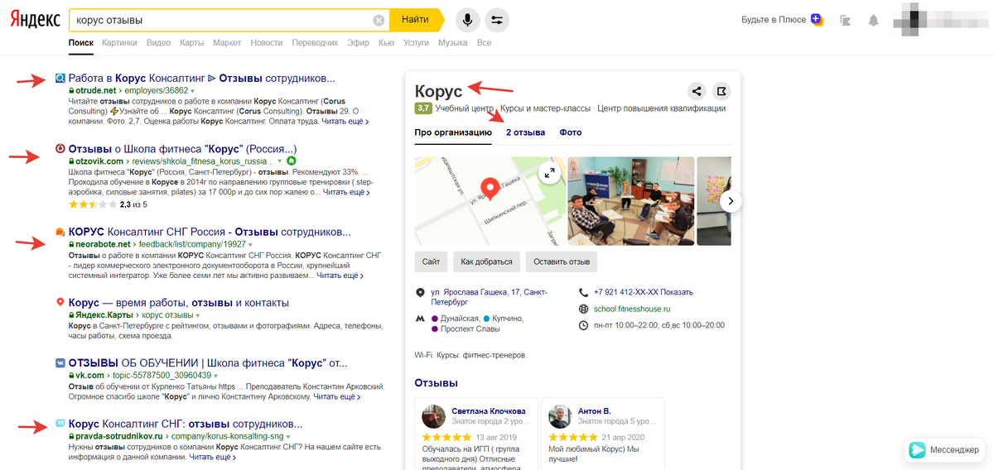
Task: Open notifications bell icon
Action: (873, 20)
